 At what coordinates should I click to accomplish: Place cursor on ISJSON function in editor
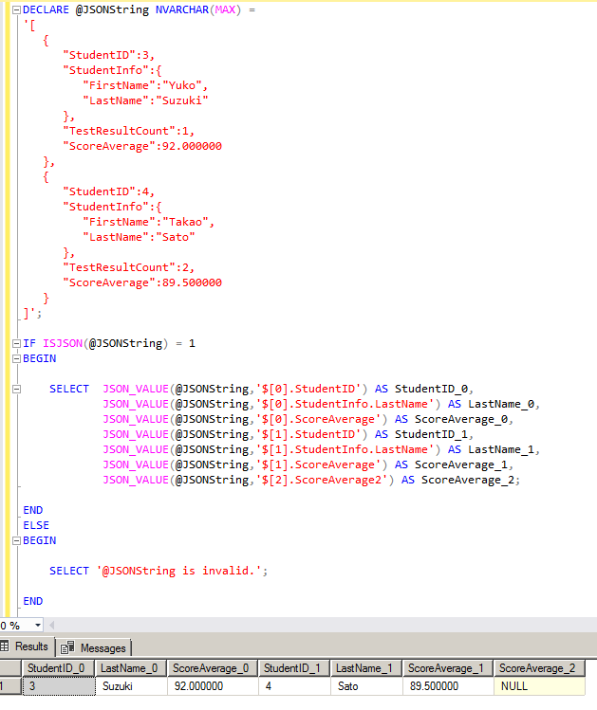pos(64,343)
